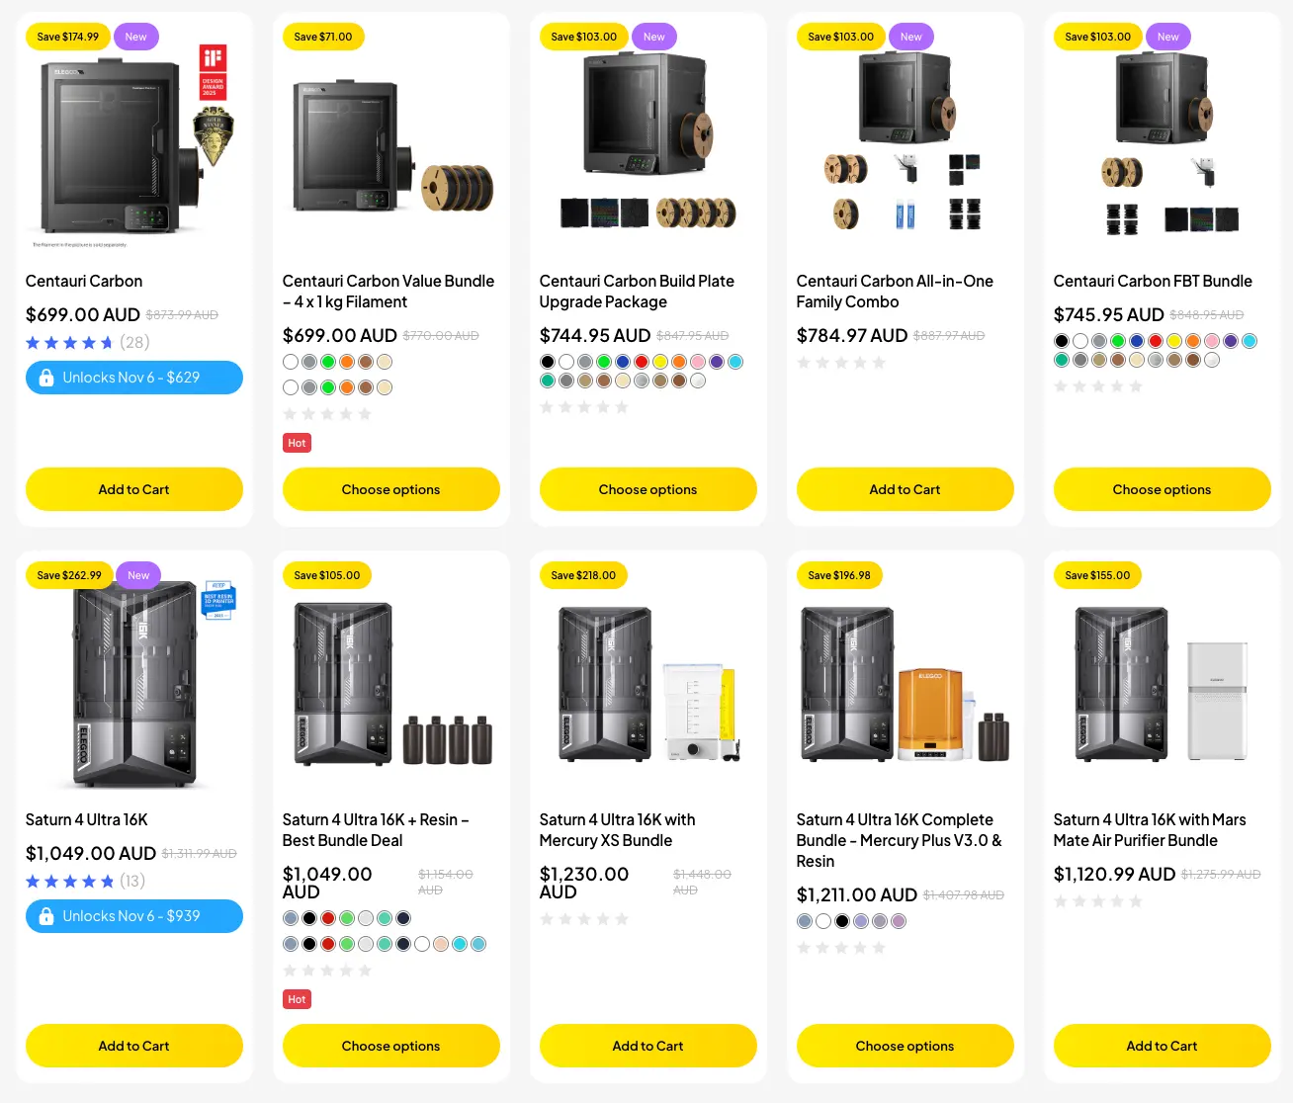Screen dimensions: 1293x1103
Task: Click the lock icon on Unlocks $629 button
Action: tap(45, 378)
